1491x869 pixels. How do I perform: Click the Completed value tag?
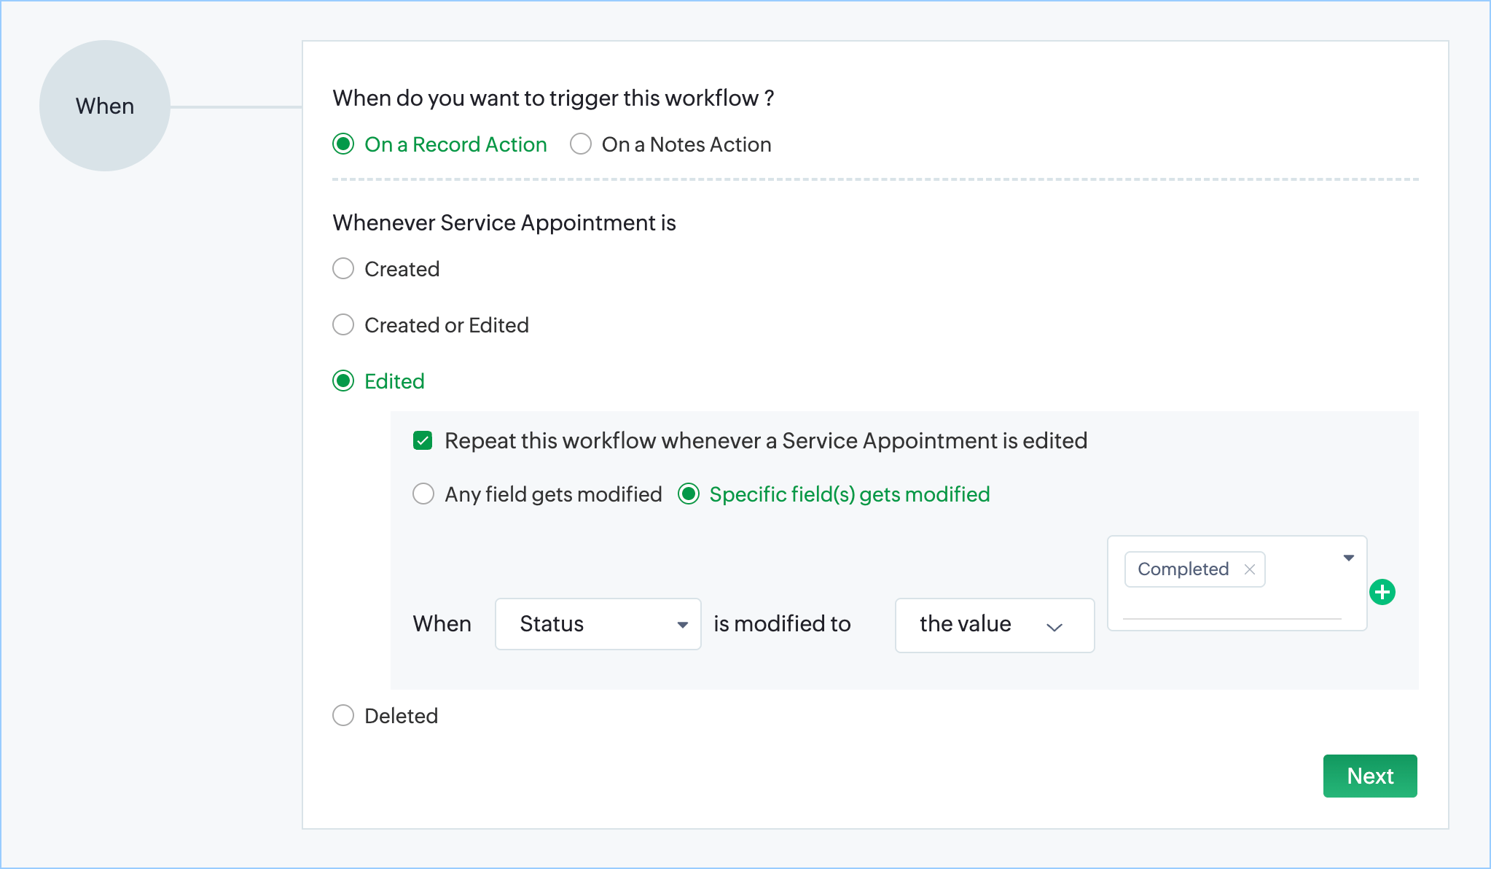pyautogui.click(x=1183, y=569)
